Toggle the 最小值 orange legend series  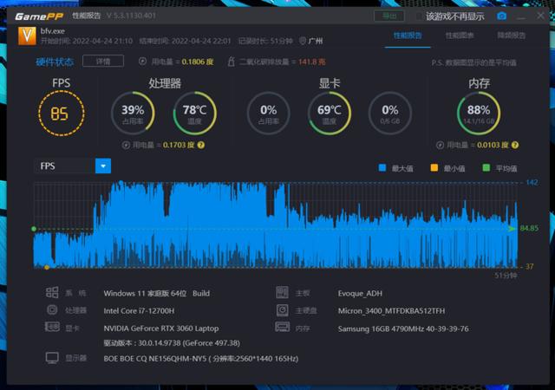(434, 168)
